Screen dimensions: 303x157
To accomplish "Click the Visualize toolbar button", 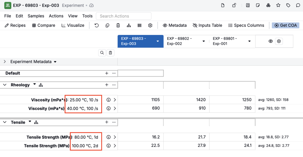I will point(73,26).
